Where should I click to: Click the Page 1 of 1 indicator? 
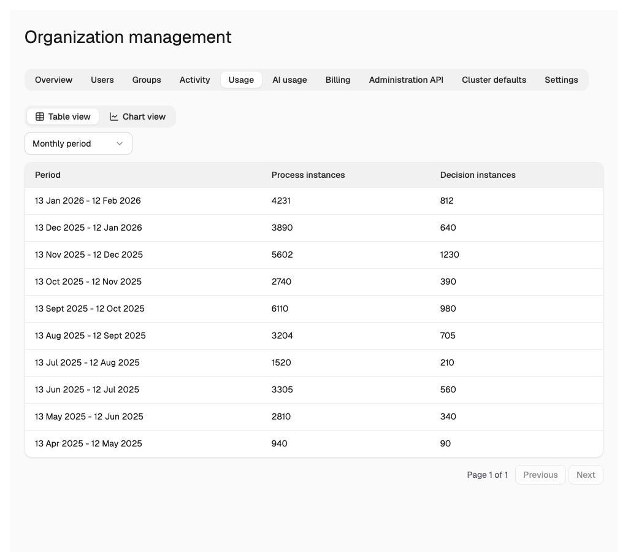point(487,475)
